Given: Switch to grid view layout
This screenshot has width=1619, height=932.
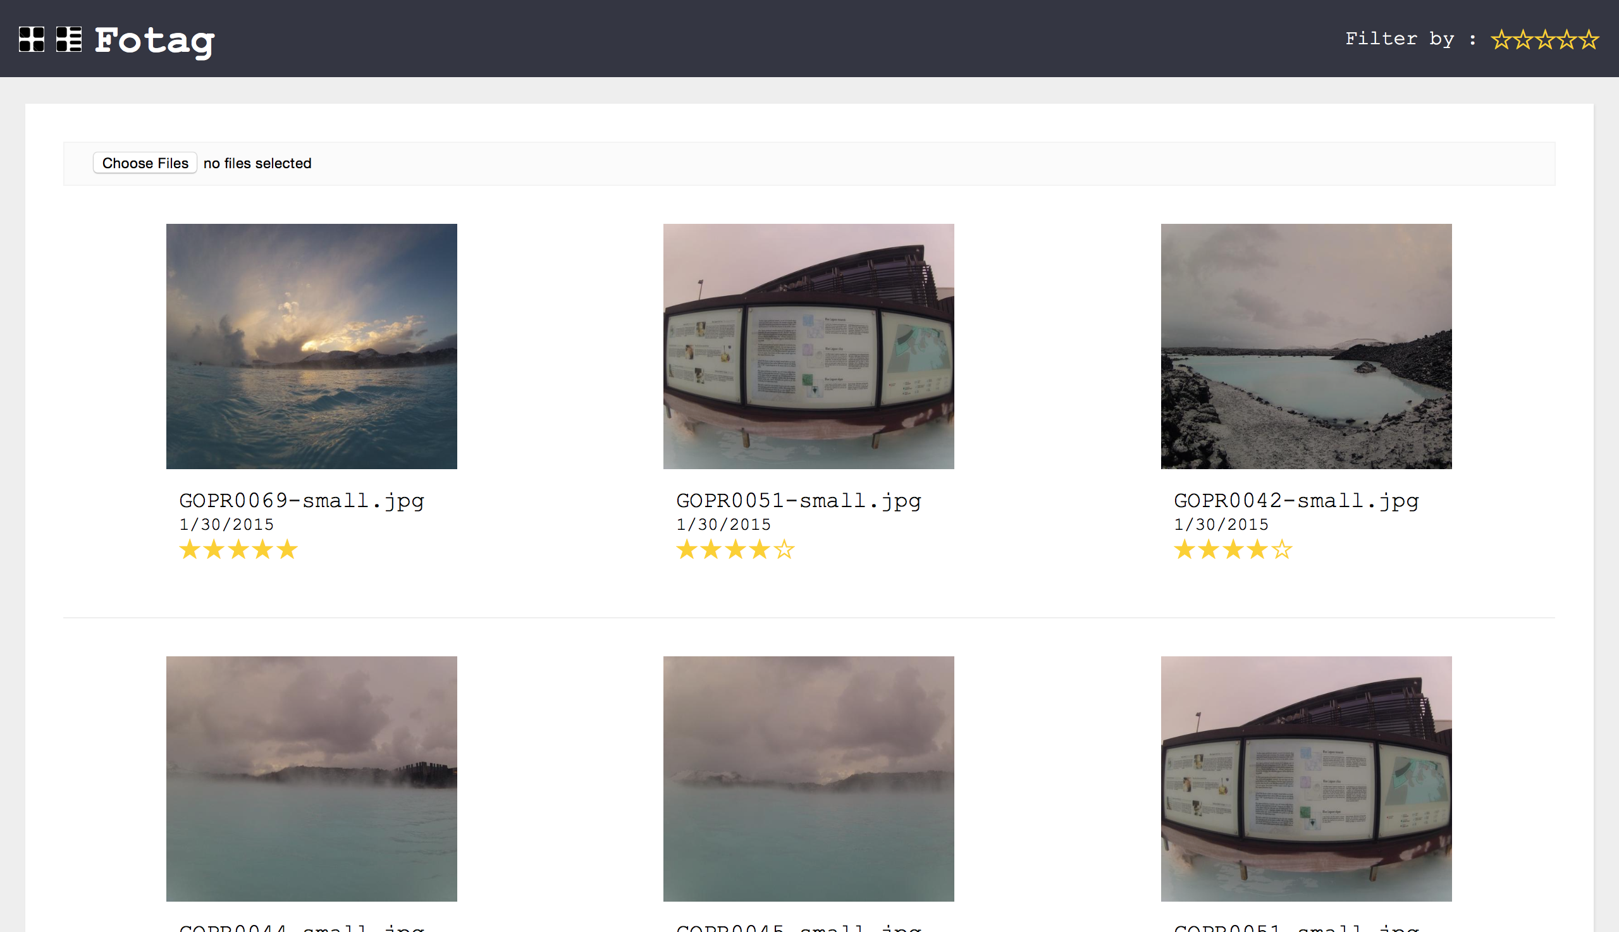Looking at the screenshot, I should pos(32,39).
